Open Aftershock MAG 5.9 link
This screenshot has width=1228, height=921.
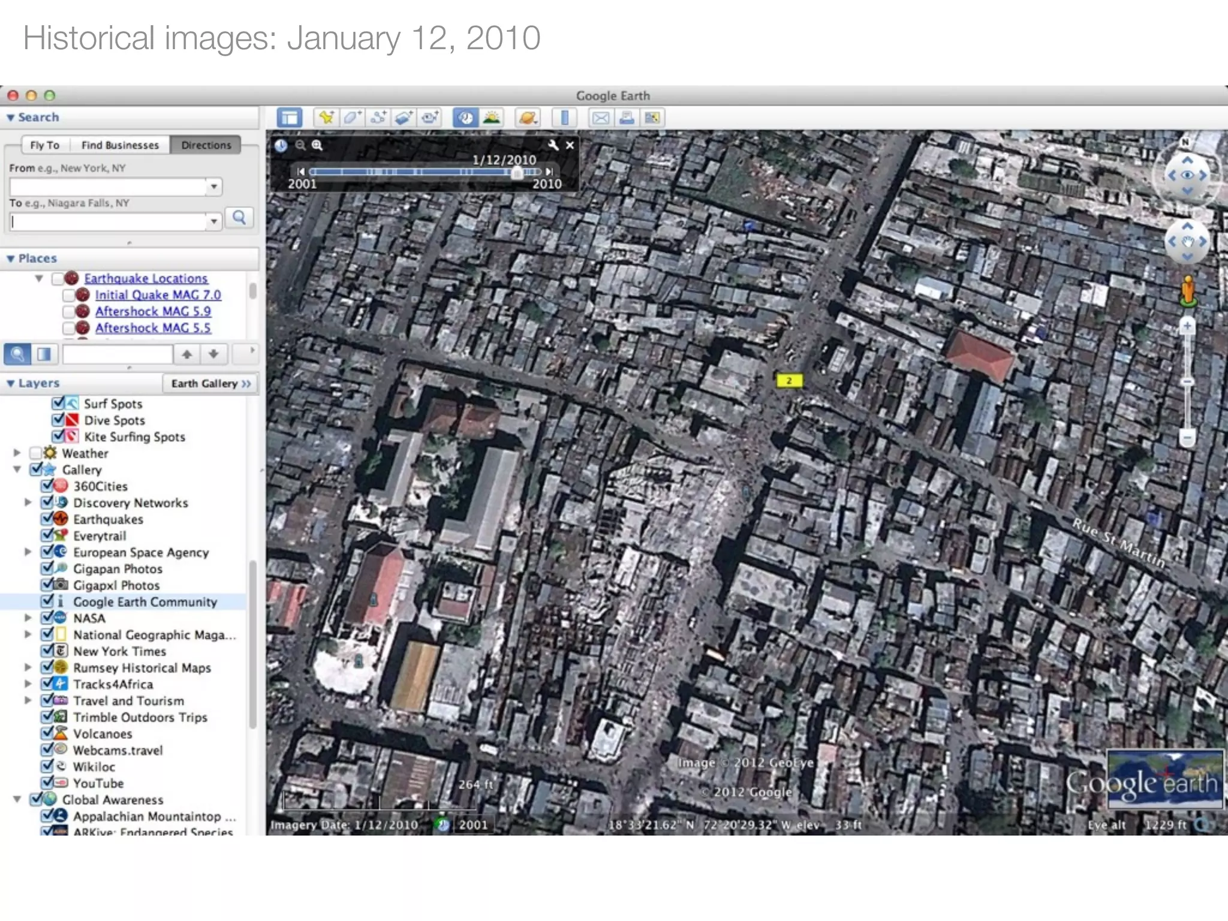pos(153,311)
